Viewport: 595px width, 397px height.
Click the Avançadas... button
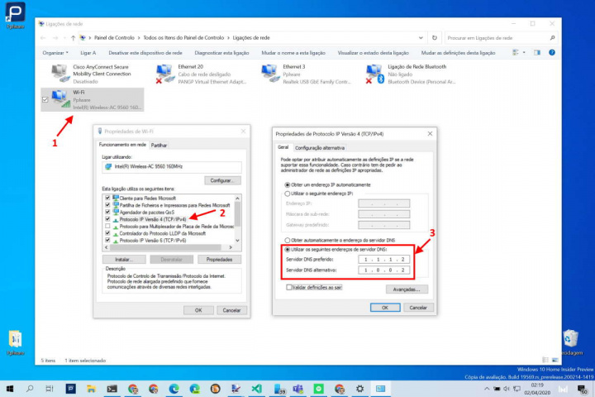tap(407, 289)
